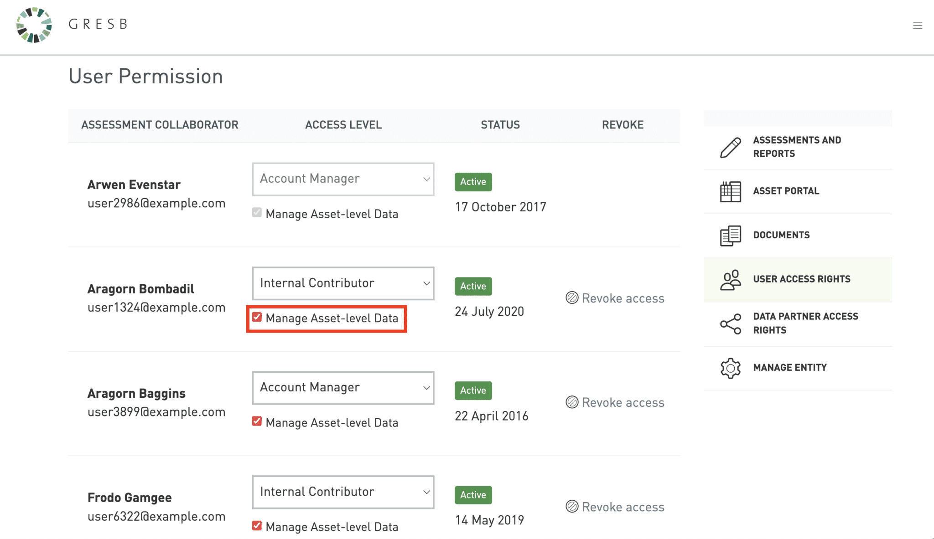Revoke access for Aragorn Bombadil
The width and height of the screenshot is (934, 539).
click(615, 298)
